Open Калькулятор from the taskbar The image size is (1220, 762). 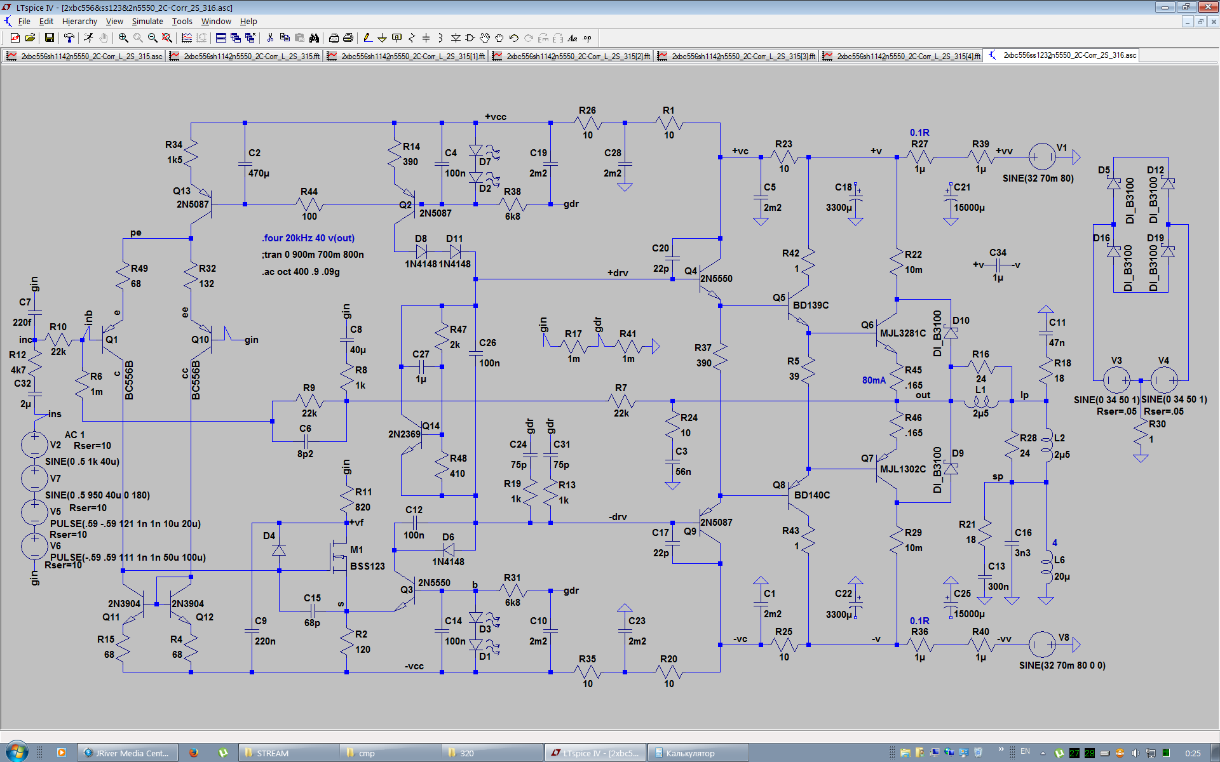(x=698, y=753)
